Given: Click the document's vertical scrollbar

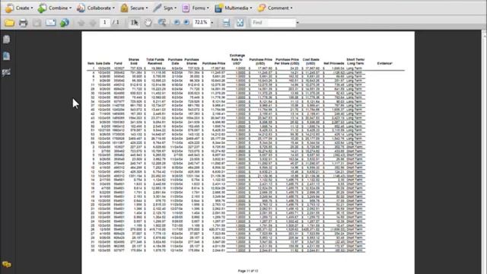Looking at the screenshot, I should pyautogui.click(x=484, y=151).
